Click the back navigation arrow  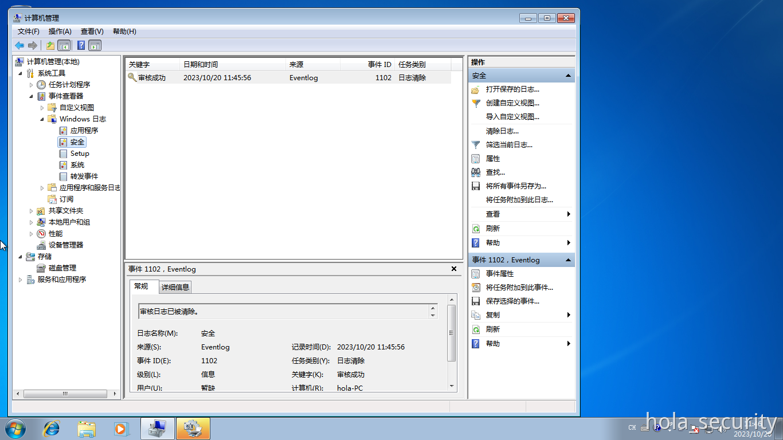[19, 46]
